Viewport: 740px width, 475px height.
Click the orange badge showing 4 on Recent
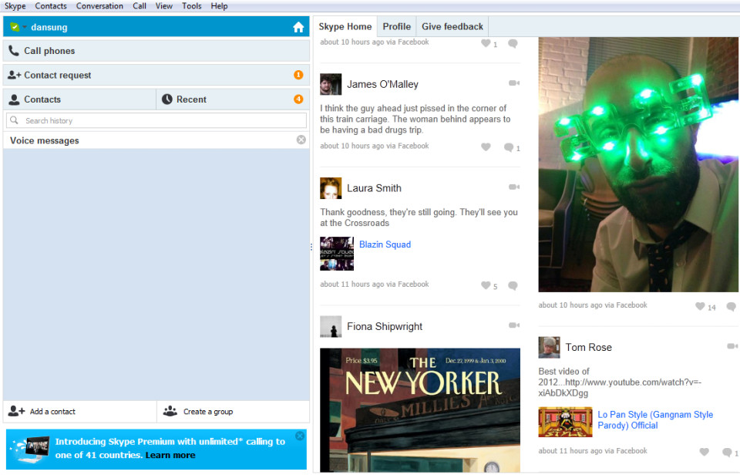click(298, 99)
